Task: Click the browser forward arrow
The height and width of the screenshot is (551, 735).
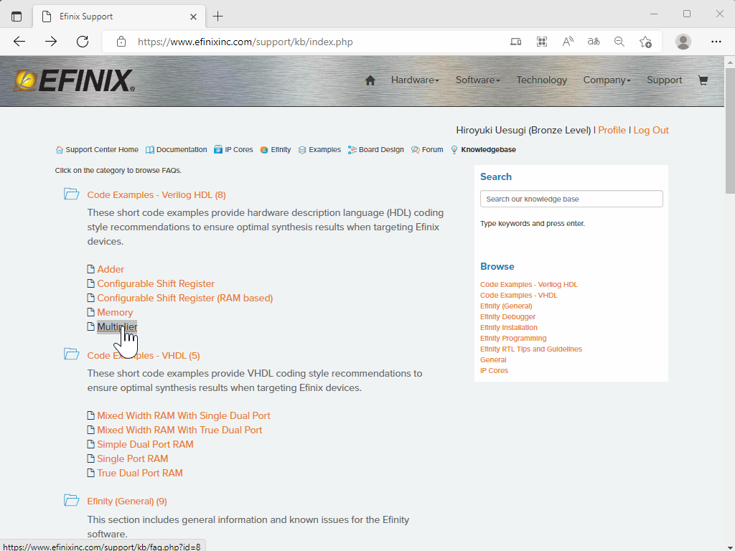Action: coord(51,42)
